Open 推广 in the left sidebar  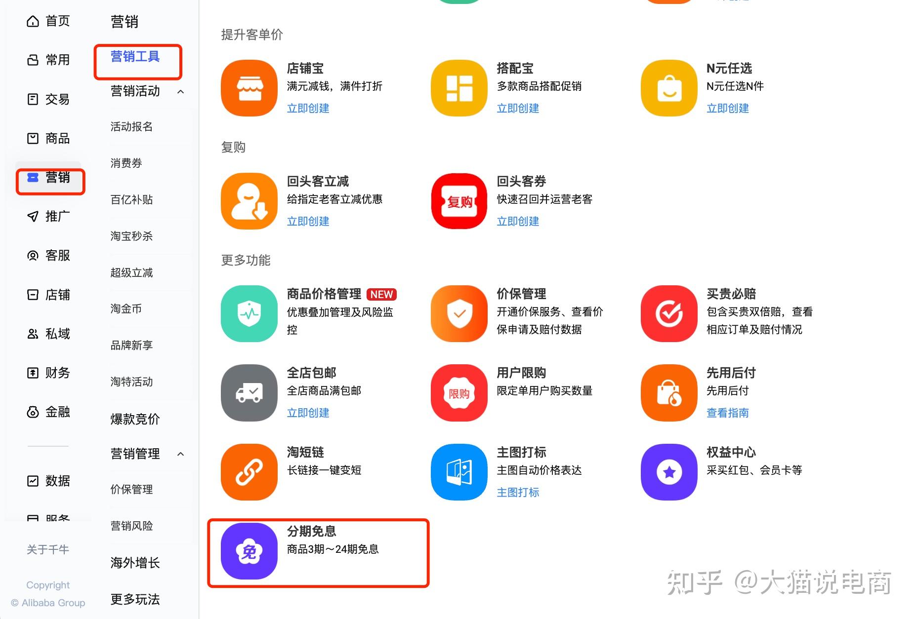click(x=48, y=216)
